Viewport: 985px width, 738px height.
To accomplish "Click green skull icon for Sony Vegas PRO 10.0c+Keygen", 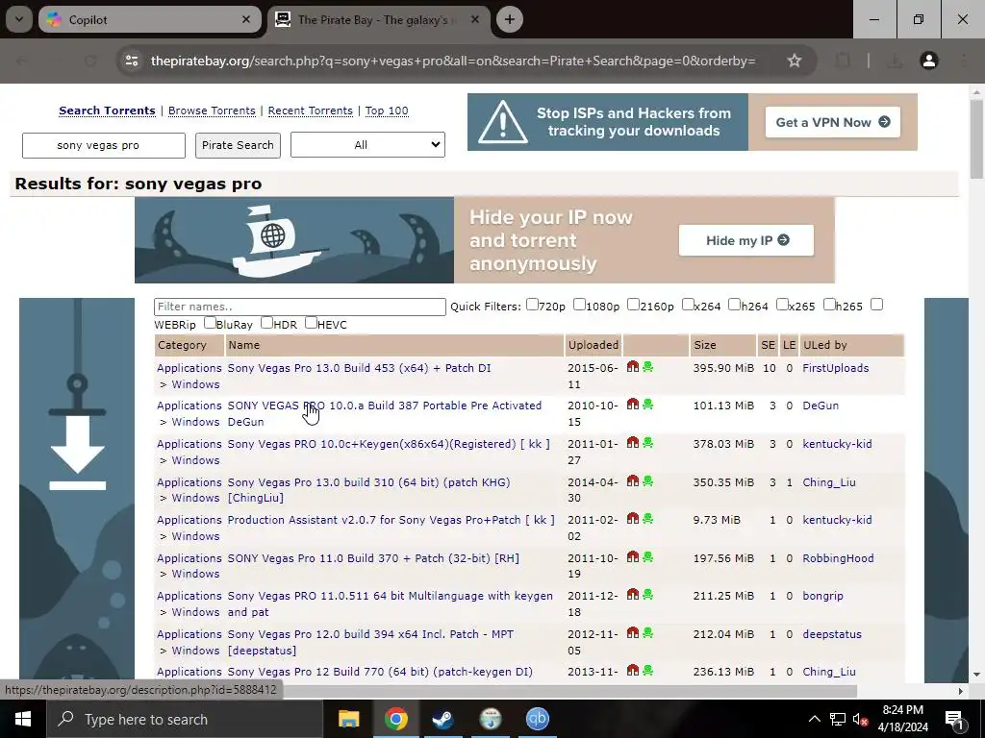I will (x=647, y=442).
